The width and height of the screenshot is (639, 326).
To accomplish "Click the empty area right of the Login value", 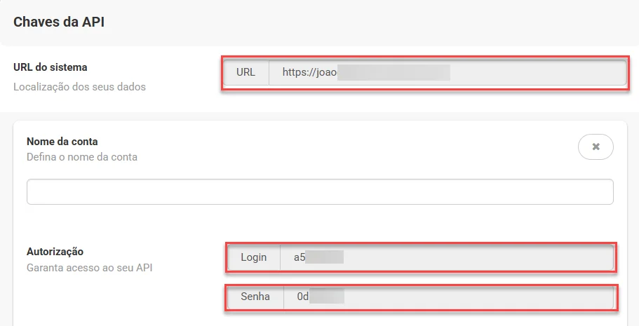I will [x=477, y=257].
